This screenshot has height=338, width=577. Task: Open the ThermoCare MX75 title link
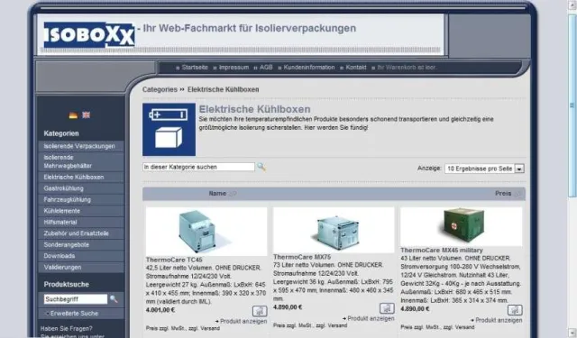[302, 257]
